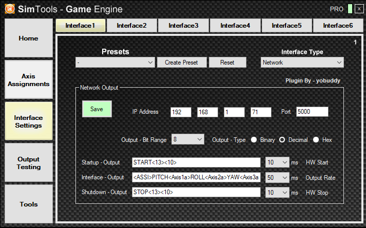The width and height of the screenshot is (366, 228).
Task: Click the 'Interface Type' heading
Action: tap(302, 52)
